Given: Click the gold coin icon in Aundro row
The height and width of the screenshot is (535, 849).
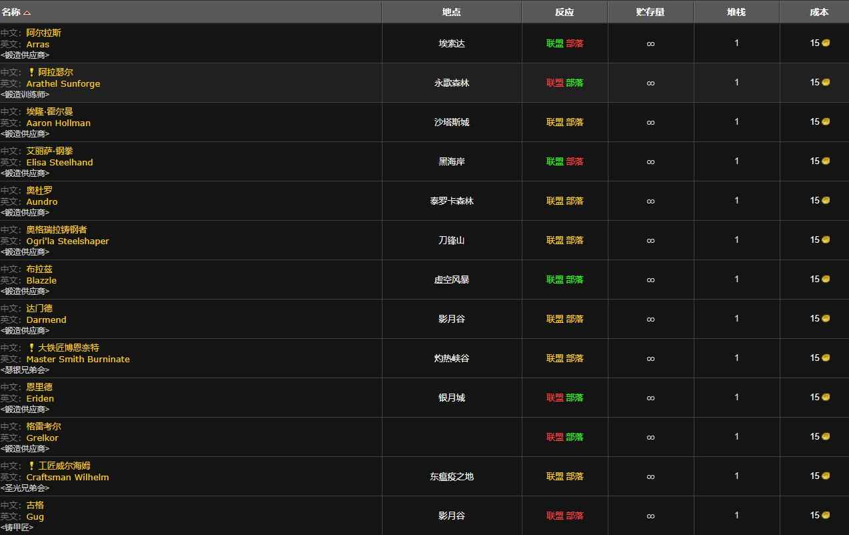Looking at the screenshot, I should [826, 200].
